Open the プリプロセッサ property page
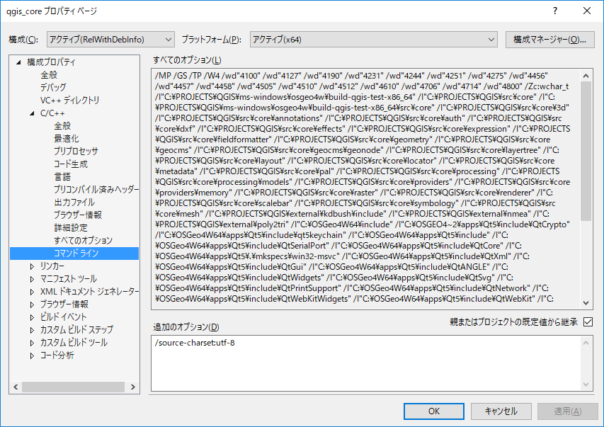The height and width of the screenshot is (427, 604). (76, 152)
